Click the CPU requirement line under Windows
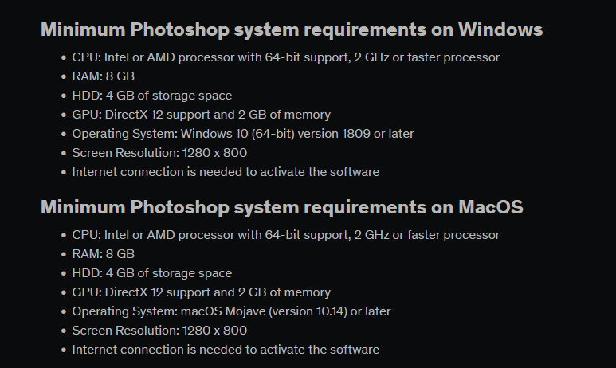The height and width of the screenshot is (368, 616). (x=285, y=57)
